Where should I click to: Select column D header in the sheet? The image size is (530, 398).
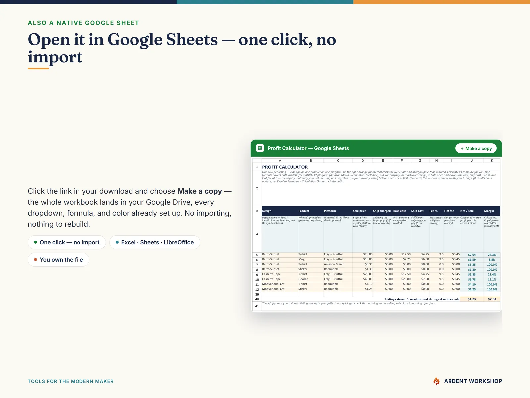362,161
